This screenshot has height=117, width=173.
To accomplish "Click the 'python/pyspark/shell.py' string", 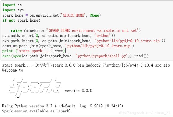I will pyautogui.click(x=101, y=56).
